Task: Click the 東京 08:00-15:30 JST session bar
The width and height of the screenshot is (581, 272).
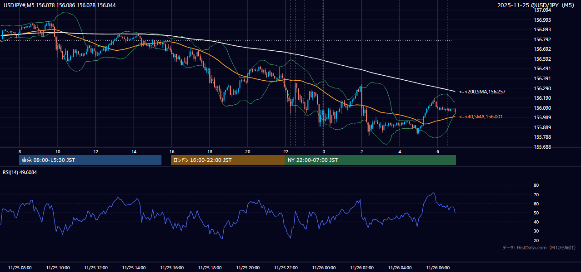Action: coord(90,160)
